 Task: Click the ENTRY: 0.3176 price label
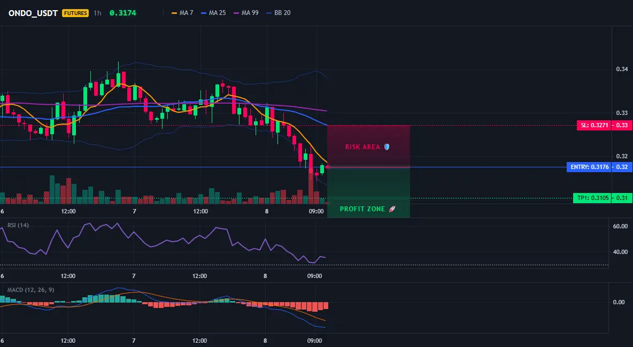point(589,167)
